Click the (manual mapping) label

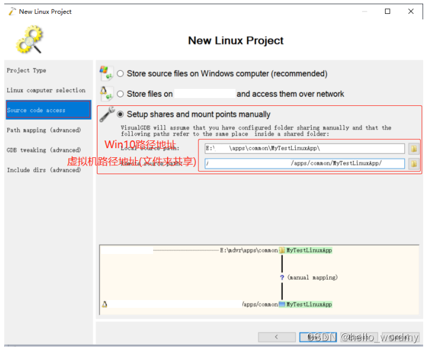[x=312, y=278]
